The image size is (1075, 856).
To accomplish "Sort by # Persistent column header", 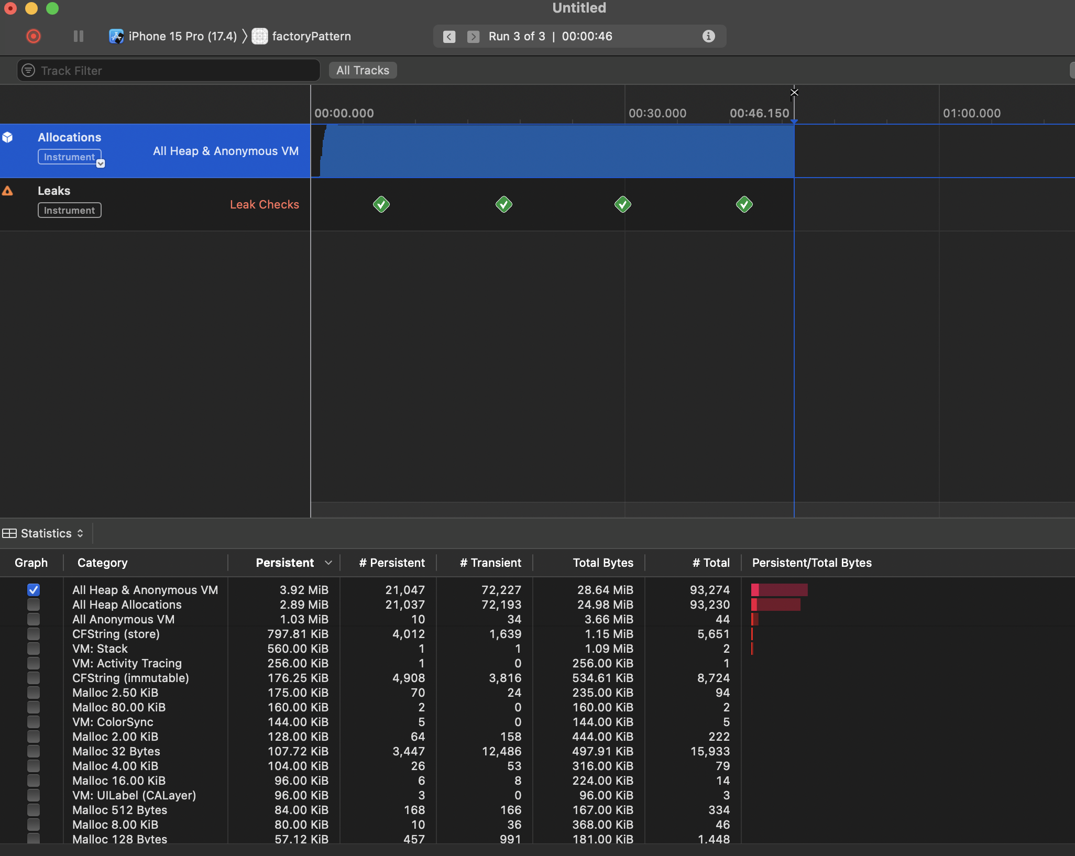I will (392, 563).
